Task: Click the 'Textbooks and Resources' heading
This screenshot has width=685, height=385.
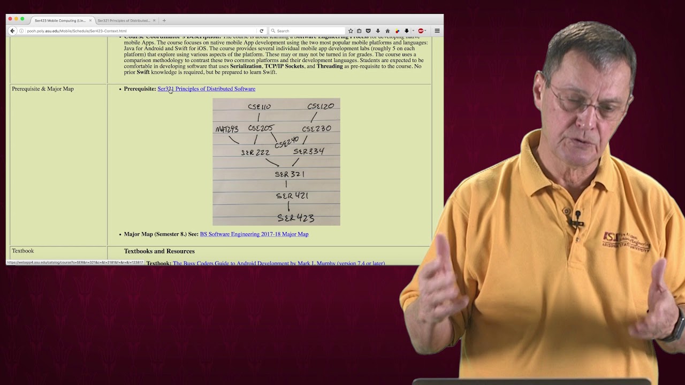Action: (x=159, y=251)
